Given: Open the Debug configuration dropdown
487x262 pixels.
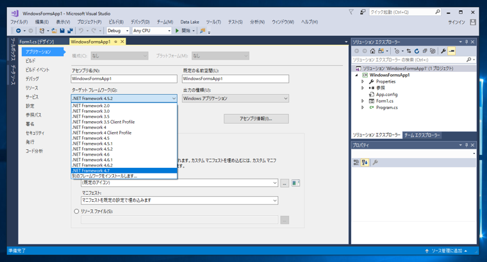Looking at the screenshot, I should [x=118, y=31].
